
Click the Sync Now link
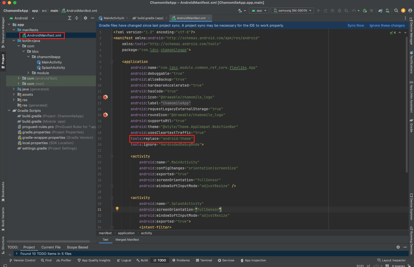click(355, 25)
